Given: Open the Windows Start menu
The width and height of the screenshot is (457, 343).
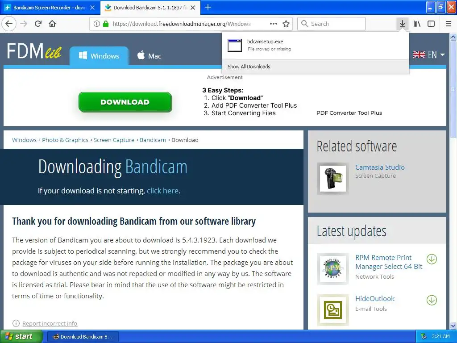Looking at the screenshot, I should pyautogui.click(x=21, y=336).
